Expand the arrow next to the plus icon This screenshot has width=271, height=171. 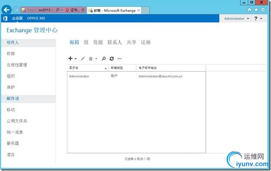(x=76, y=59)
